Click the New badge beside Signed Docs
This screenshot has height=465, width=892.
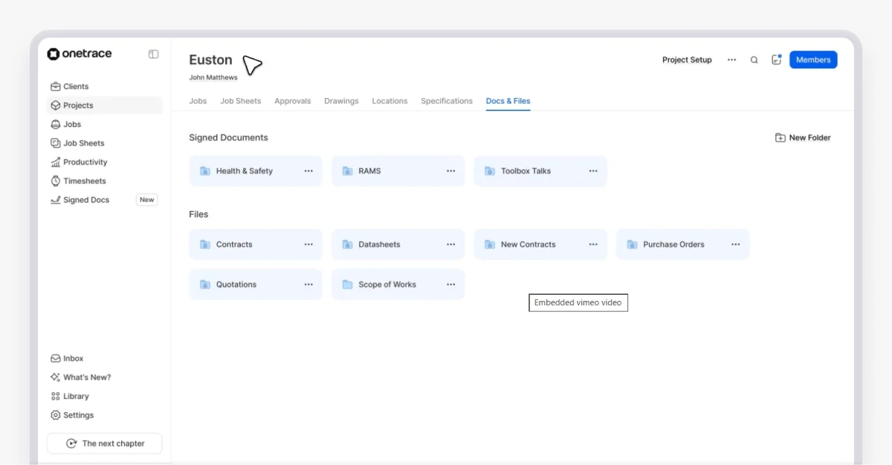pos(147,200)
